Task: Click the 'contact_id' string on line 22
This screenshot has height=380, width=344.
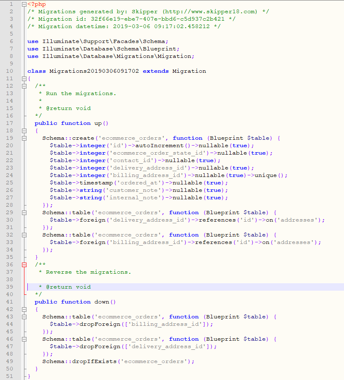Action: point(132,160)
